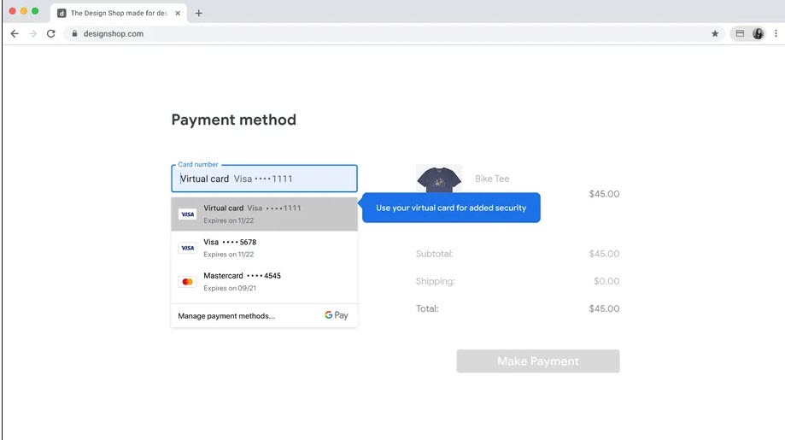Choose Virtual card Visa ending 1111

pos(264,214)
